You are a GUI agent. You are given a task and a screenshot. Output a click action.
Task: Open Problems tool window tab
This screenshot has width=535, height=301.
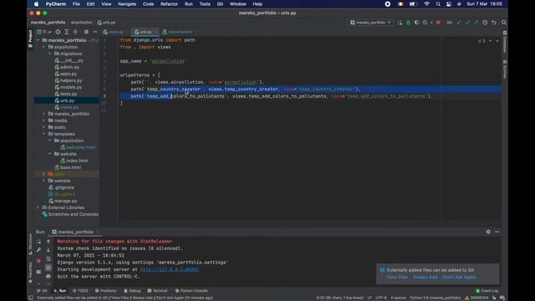click(106, 291)
